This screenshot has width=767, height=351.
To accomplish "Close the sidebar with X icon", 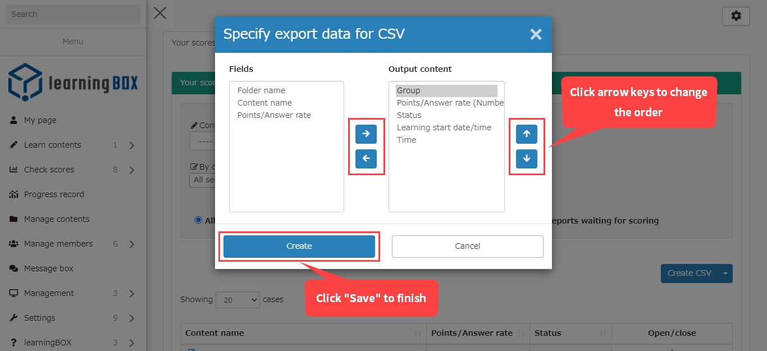I will click(160, 13).
